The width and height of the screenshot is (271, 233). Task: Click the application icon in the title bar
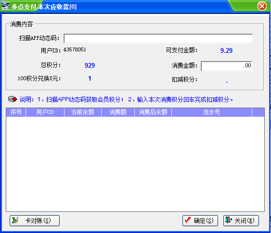pos(5,6)
